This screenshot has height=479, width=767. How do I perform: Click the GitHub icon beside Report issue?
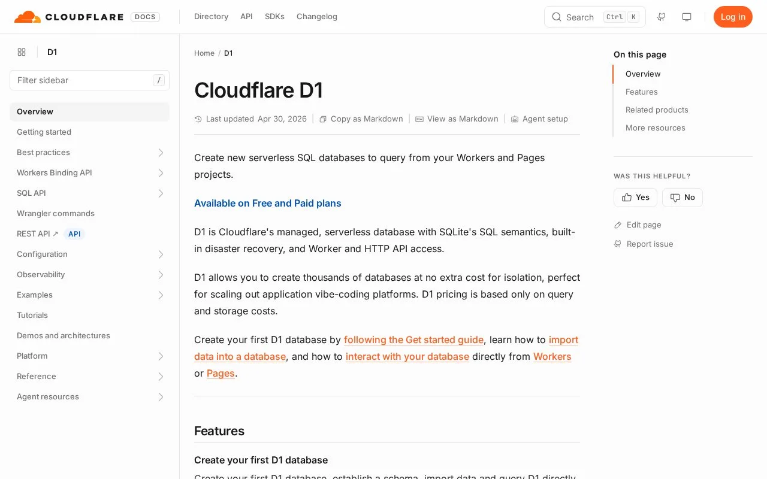[x=618, y=244]
